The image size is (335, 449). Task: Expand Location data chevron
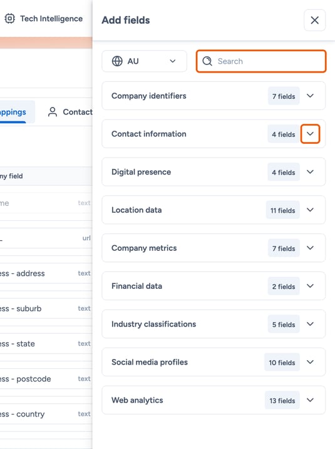point(310,210)
